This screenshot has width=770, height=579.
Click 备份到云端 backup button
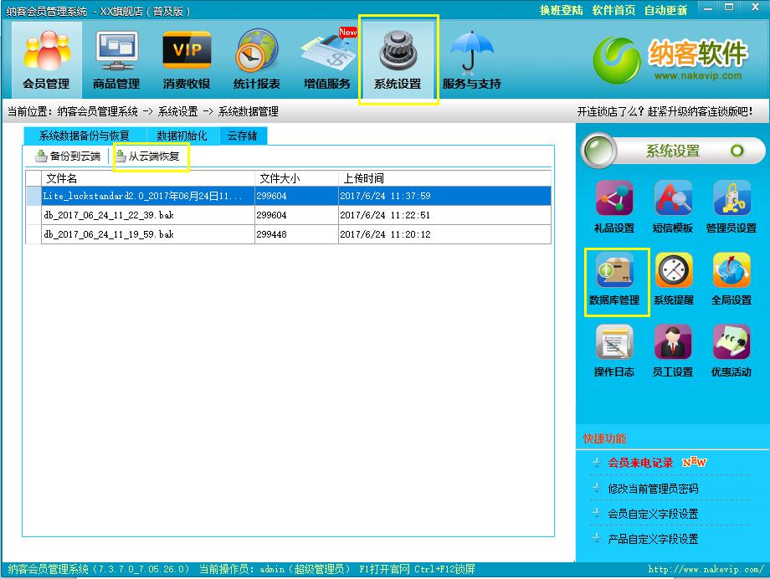[68, 156]
